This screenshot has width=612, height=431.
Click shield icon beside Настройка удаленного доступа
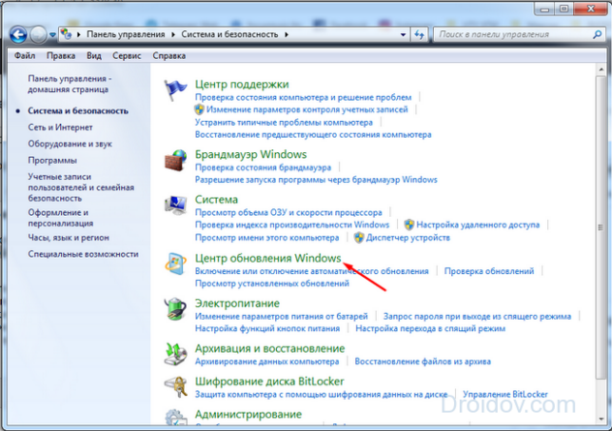[x=408, y=225]
